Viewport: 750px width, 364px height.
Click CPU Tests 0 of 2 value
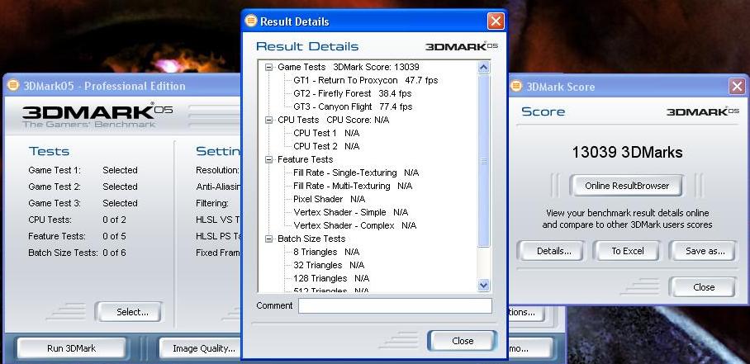point(114,220)
